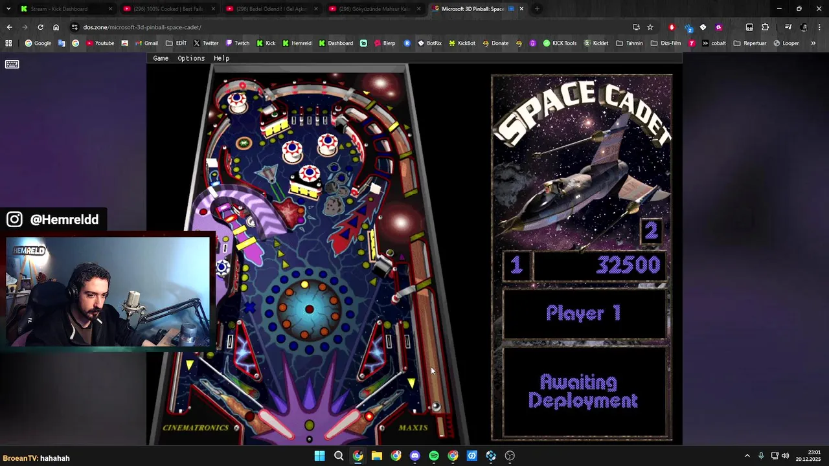
Task: Expand the EDİT bookmark folder
Action: tap(176, 43)
